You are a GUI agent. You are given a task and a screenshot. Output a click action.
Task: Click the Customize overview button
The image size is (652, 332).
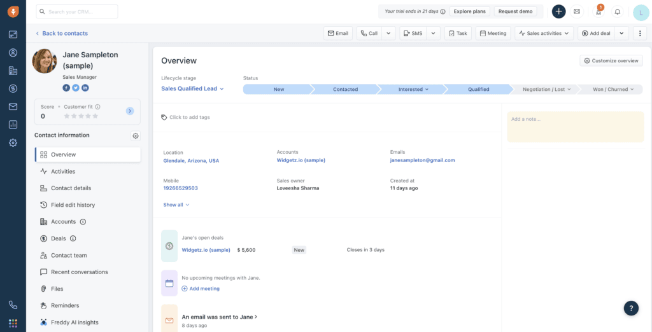pyautogui.click(x=611, y=60)
